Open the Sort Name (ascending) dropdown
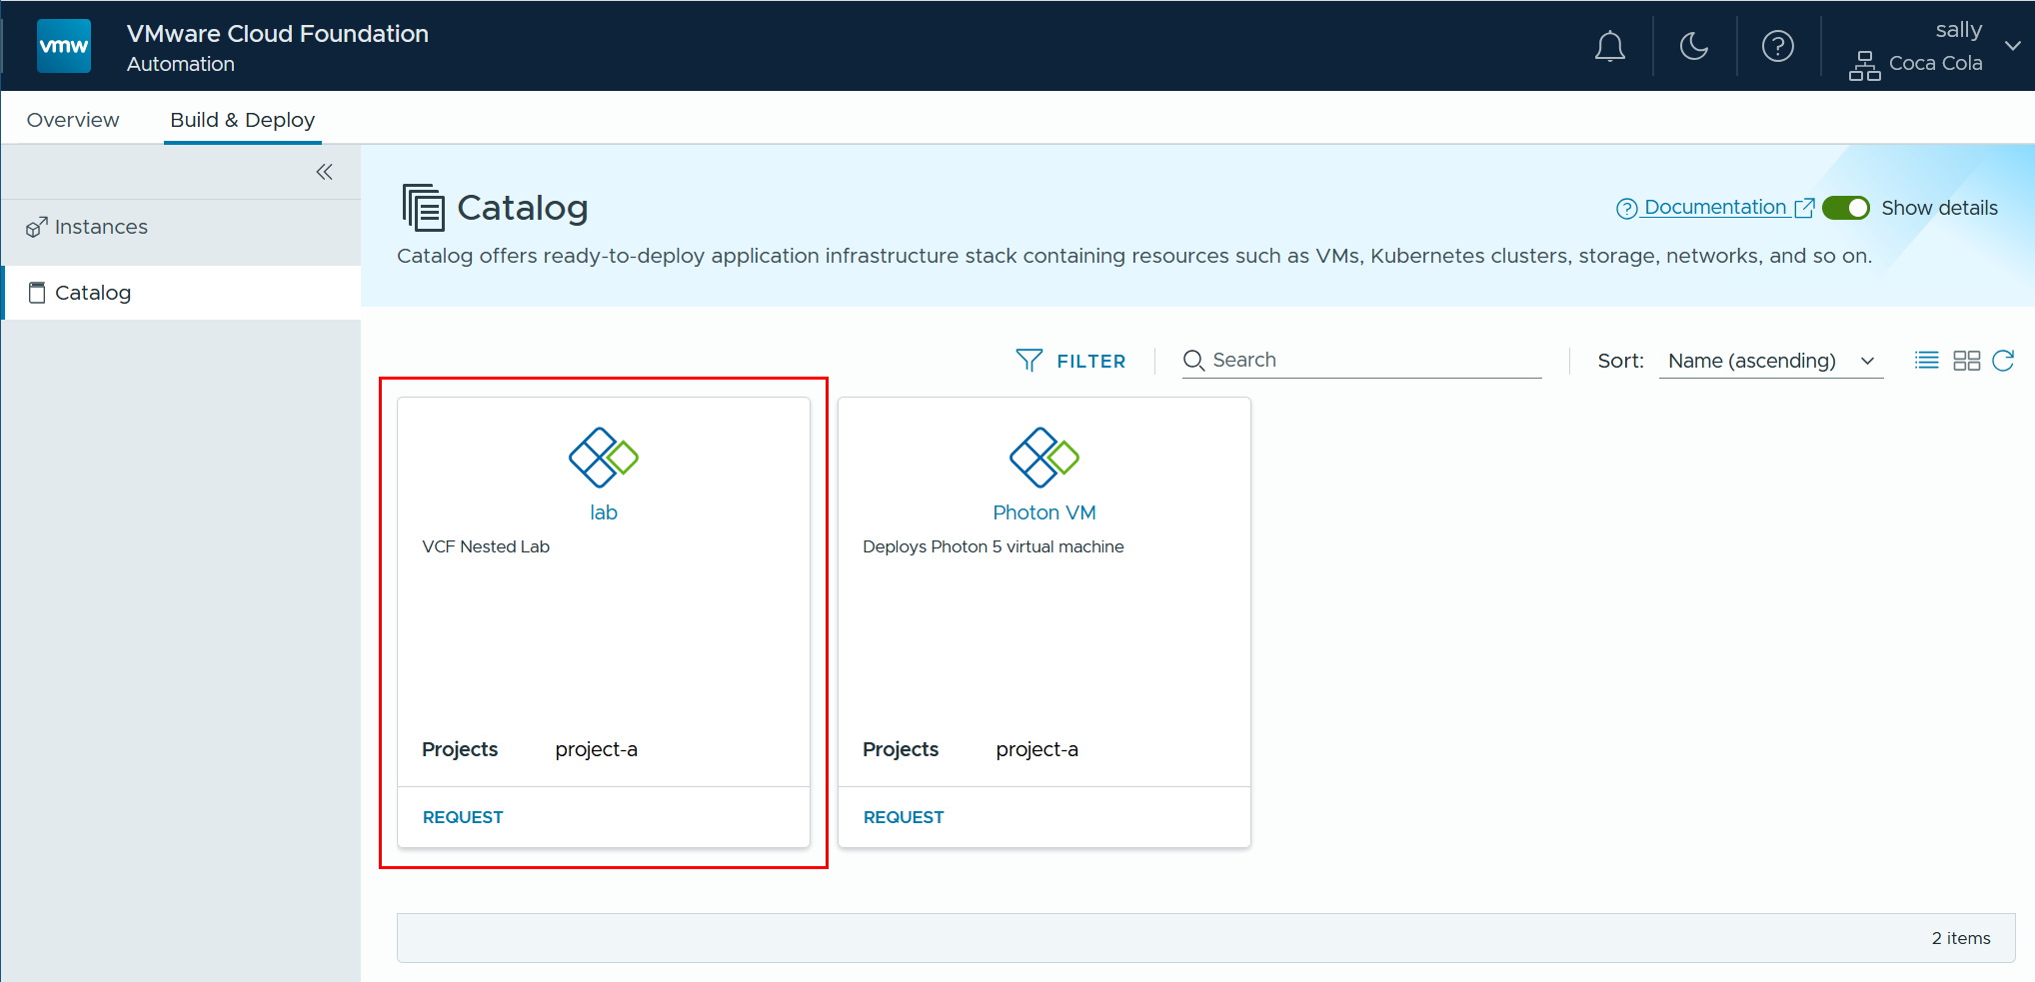The height and width of the screenshot is (982, 2035). (x=1771, y=361)
